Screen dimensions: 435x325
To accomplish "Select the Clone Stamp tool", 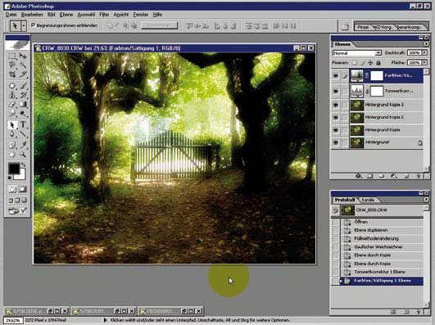I will (x=12, y=95).
